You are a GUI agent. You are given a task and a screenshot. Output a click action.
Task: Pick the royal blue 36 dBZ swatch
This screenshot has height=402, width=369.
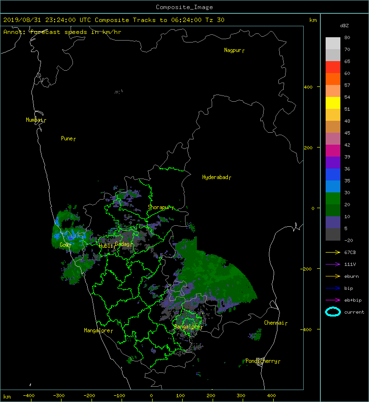333,174
